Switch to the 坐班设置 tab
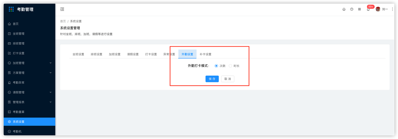The width and height of the screenshot is (398, 139). coord(78,54)
